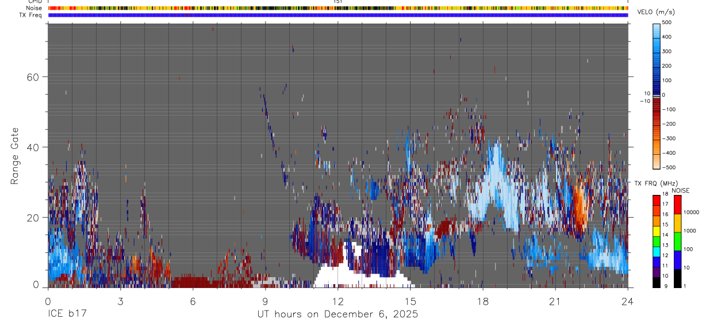Click the 'TX Freq' row label
Viewport: 706px width, 326px height.
click(x=31, y=15)
